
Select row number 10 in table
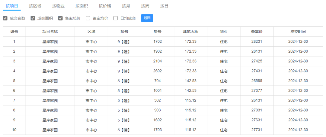[x=163, y=130]
